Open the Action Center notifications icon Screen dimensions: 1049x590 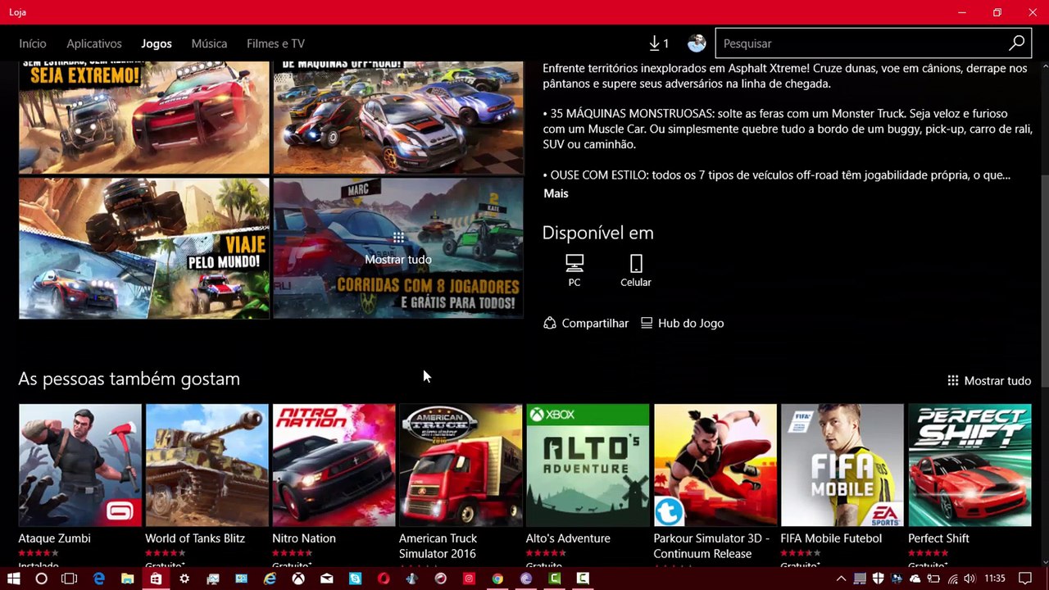tap(1024, 579)
